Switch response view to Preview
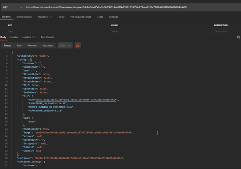Screen dimensions: 241x169 coord(32,45)
